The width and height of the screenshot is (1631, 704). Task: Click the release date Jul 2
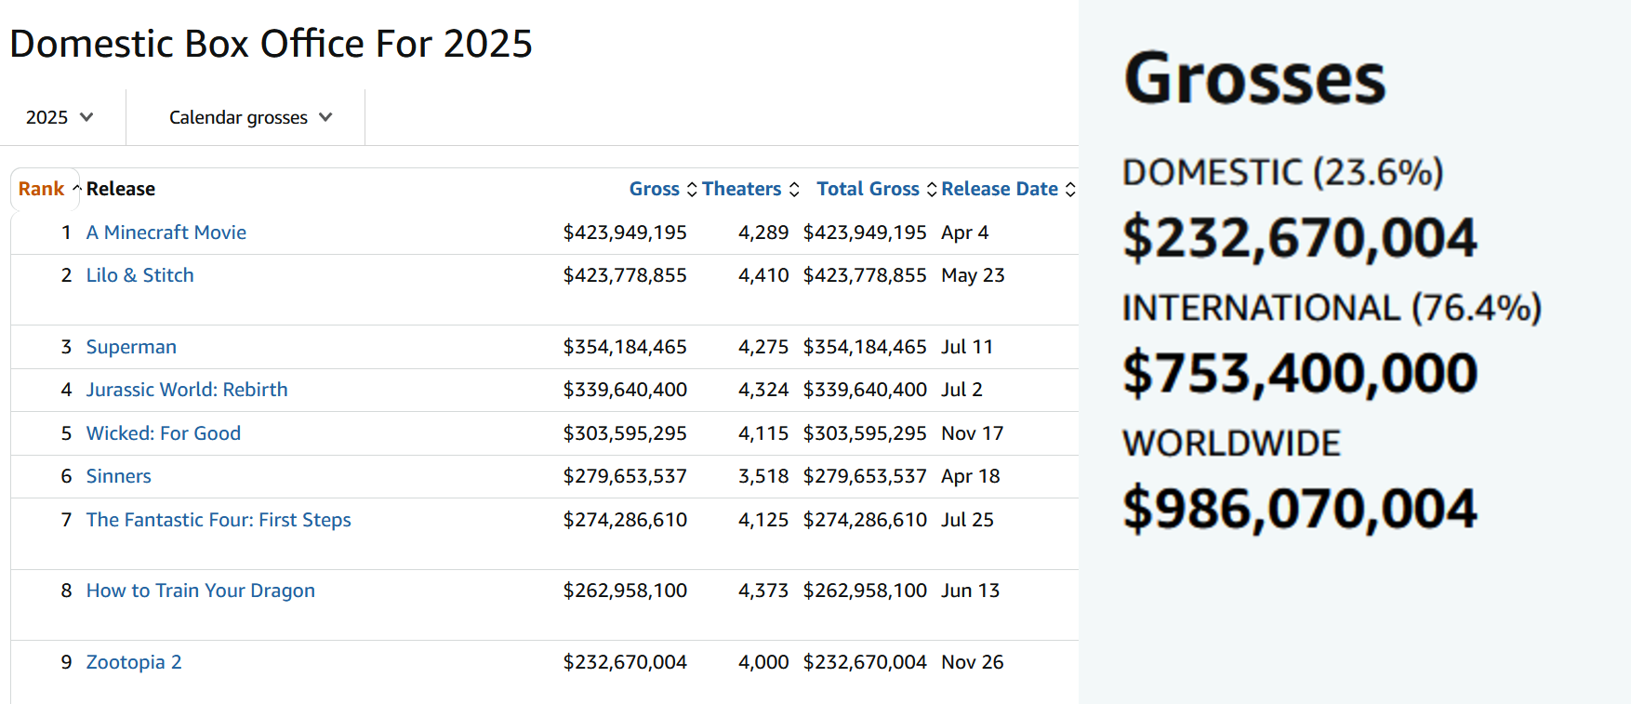962,390
